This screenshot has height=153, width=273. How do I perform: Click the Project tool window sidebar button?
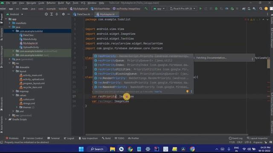[2, 19]
